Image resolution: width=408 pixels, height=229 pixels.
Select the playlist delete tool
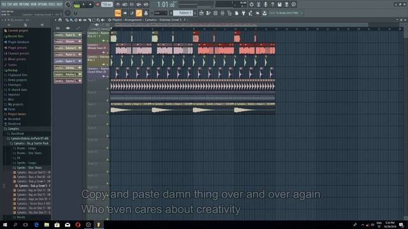point(76,20)
